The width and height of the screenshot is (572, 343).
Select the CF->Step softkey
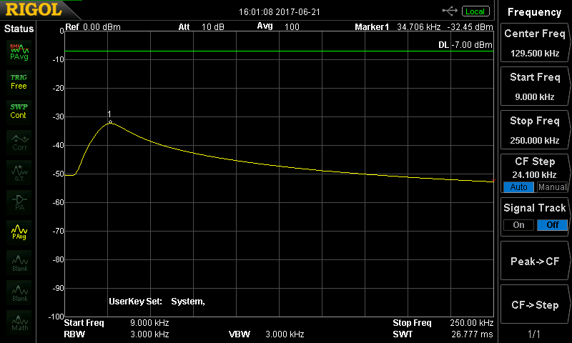[x=534, y=304]
